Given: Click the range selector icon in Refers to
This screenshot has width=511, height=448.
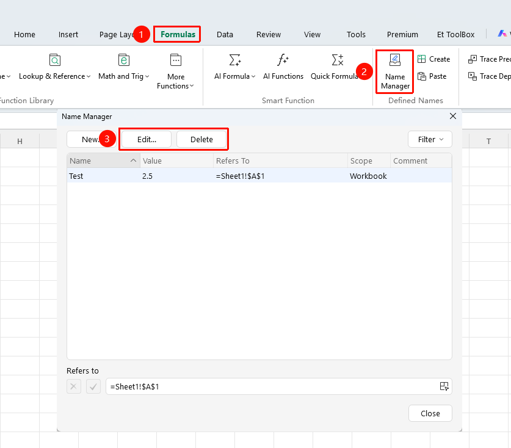Looking at the screenshot, I should (444, 386).
